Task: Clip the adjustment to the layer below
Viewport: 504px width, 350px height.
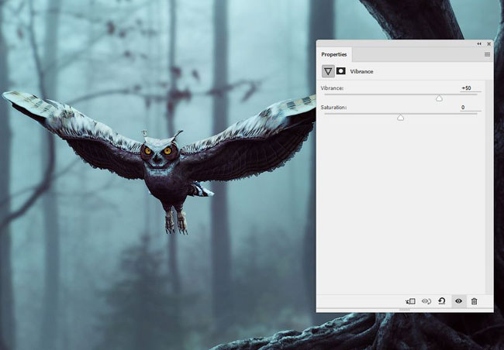Action: (410, 301)
